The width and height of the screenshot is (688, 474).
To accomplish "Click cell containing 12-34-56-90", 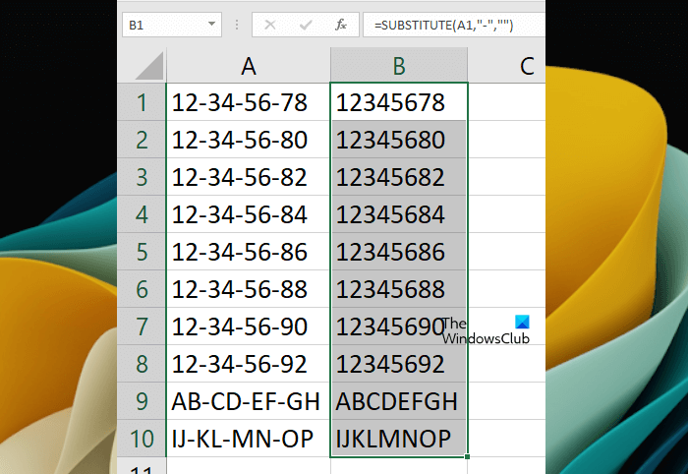I will (249, 326).
